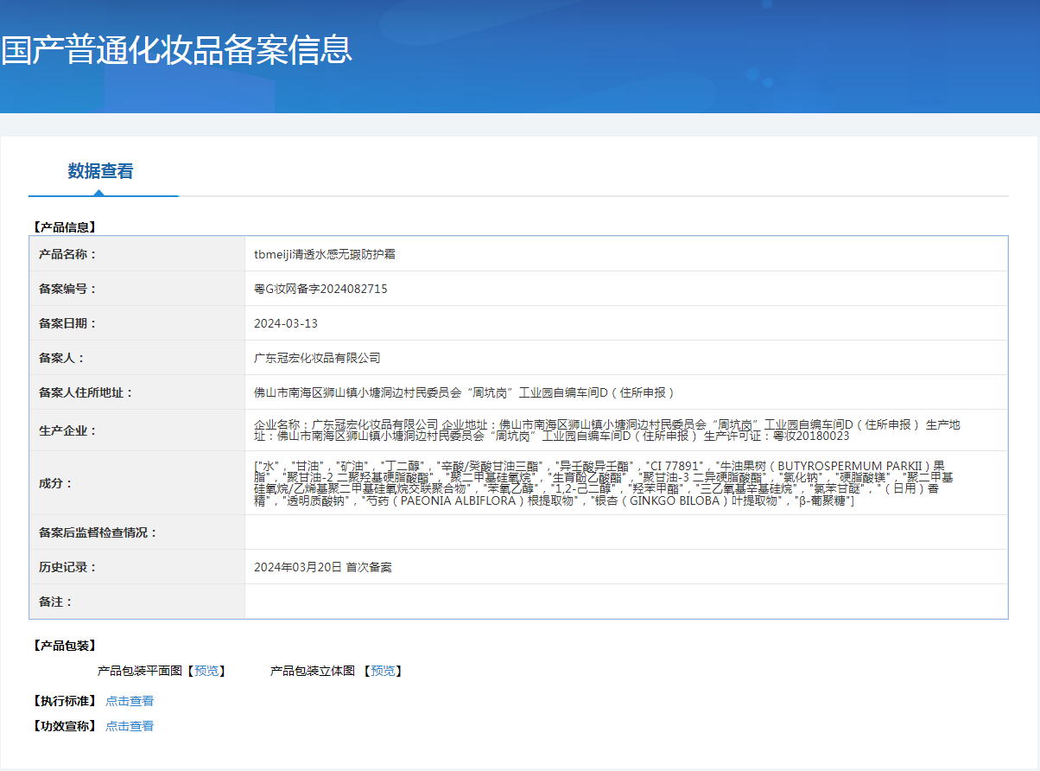
Task: Open the 数据查看 tab
Action: click(101, 171)
